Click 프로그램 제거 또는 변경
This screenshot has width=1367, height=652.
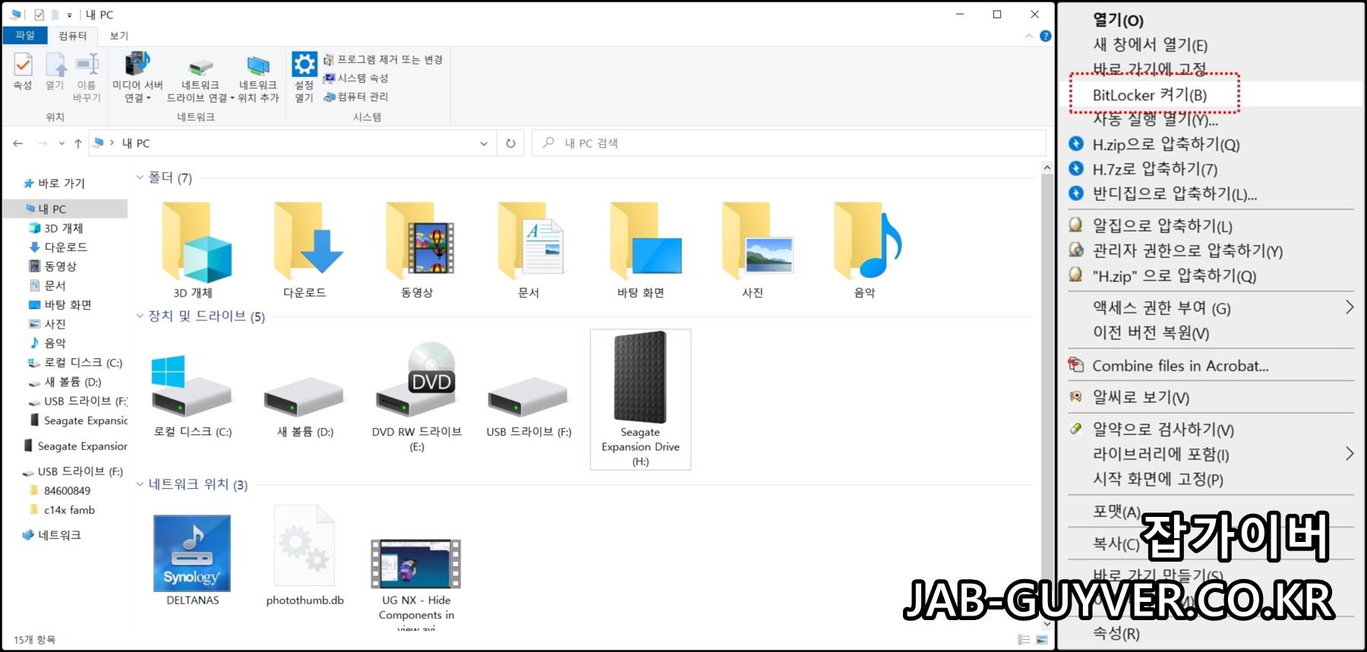(383, 59)
